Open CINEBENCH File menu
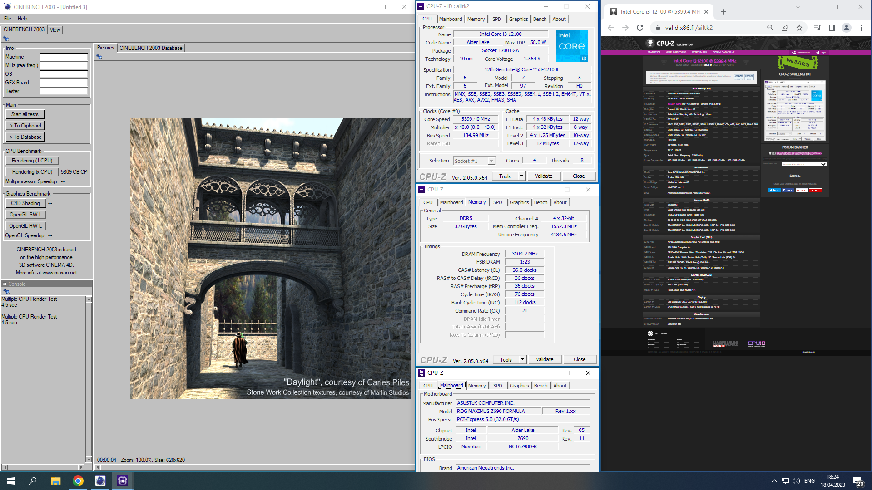Image resolution: width=872 pixels, height=490 pixels. point(8,19)
